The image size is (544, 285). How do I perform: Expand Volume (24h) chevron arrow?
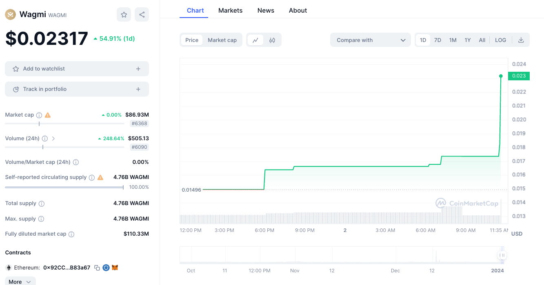(53, 139)
